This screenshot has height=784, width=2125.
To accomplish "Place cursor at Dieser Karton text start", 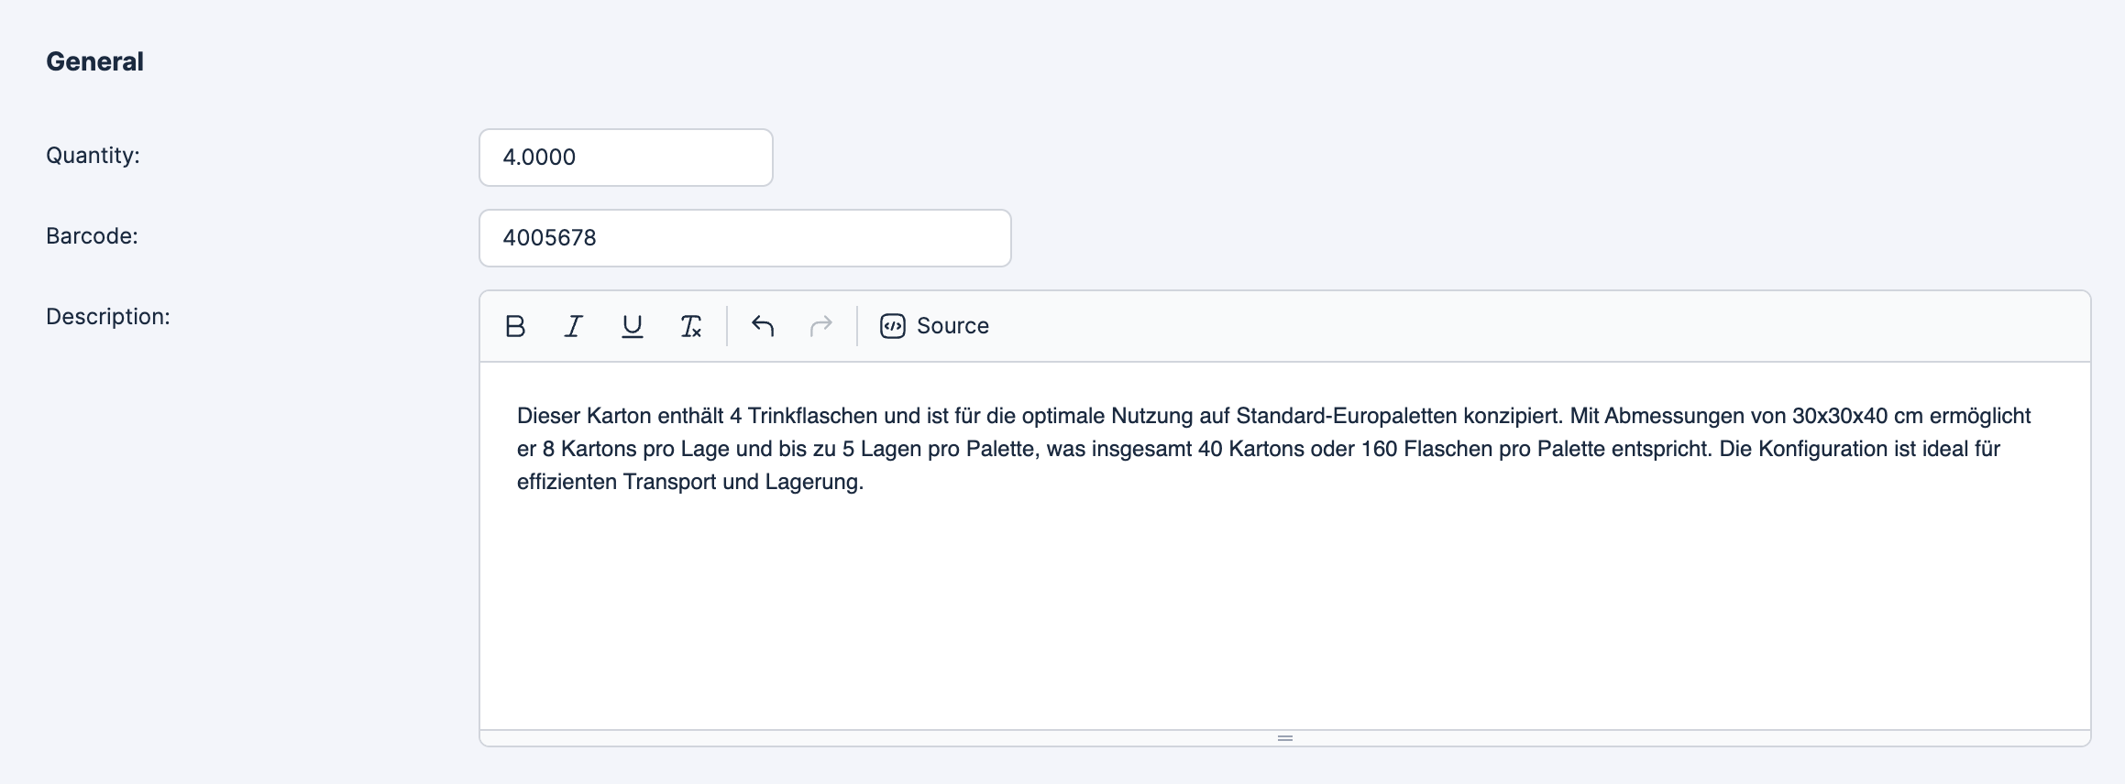I will pos(519,416).
